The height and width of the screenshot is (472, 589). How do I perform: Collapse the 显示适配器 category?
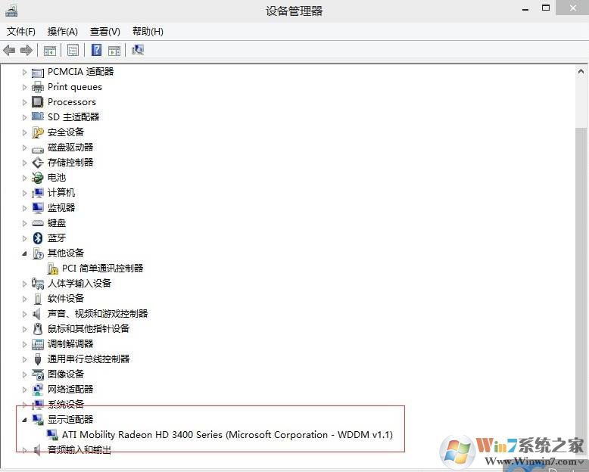coord(24,420)
